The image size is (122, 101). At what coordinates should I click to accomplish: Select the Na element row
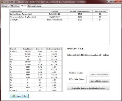coord(36,80)
